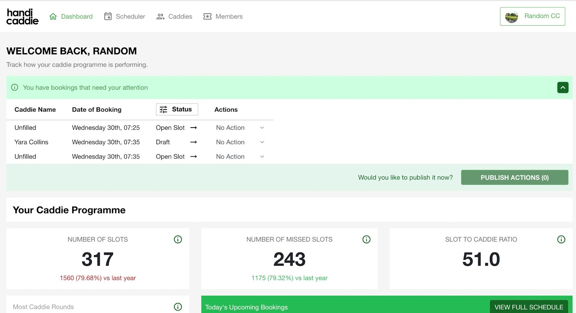This screenshot has width=576, height=313.
Task: Open the Status filter
Action: click(177, 110)
